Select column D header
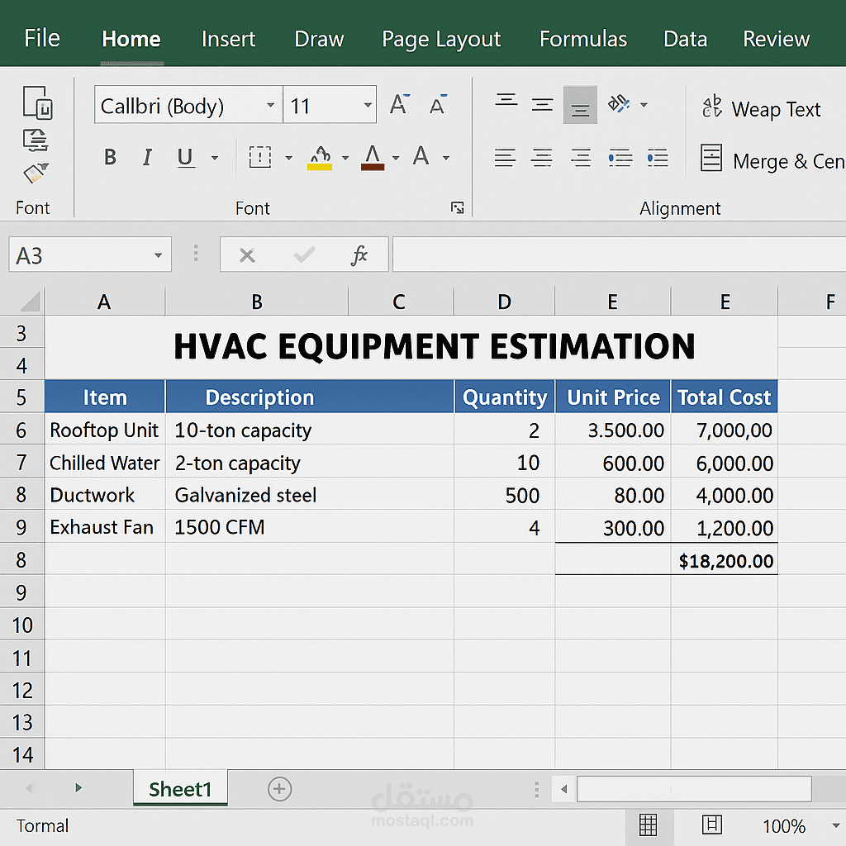This screenshot has width=846, height=846. click(504, 302)
